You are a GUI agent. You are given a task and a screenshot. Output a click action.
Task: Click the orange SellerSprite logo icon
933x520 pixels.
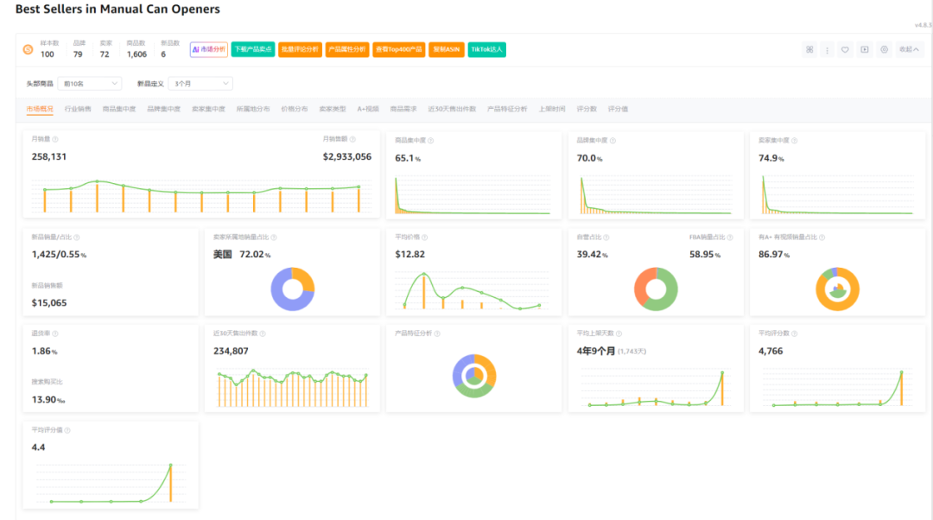(28, 49)
